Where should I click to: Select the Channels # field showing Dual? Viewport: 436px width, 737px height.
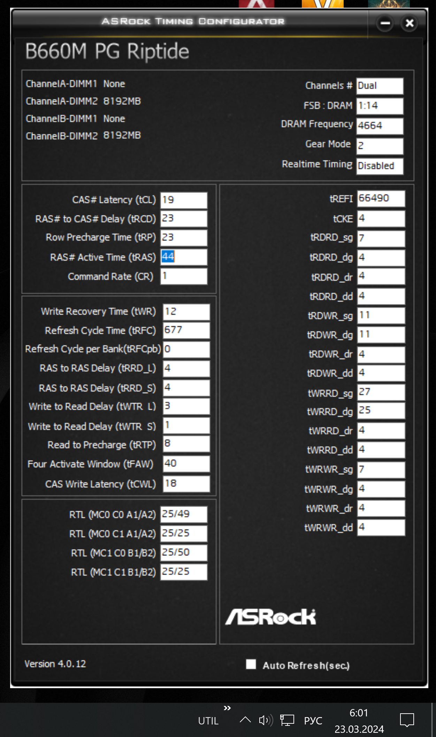click(380, 86)
